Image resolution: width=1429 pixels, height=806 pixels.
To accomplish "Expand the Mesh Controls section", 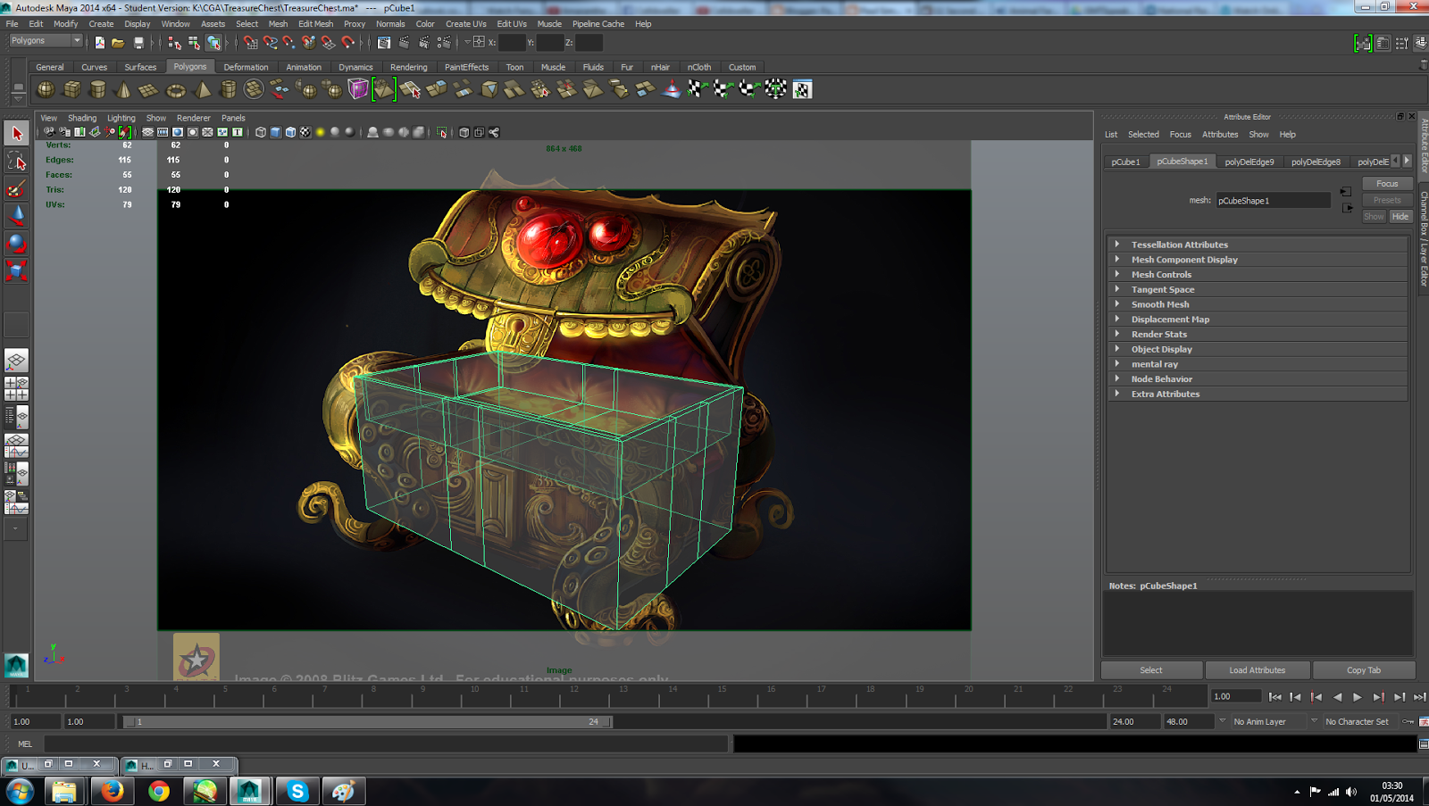I will 1257,275.
